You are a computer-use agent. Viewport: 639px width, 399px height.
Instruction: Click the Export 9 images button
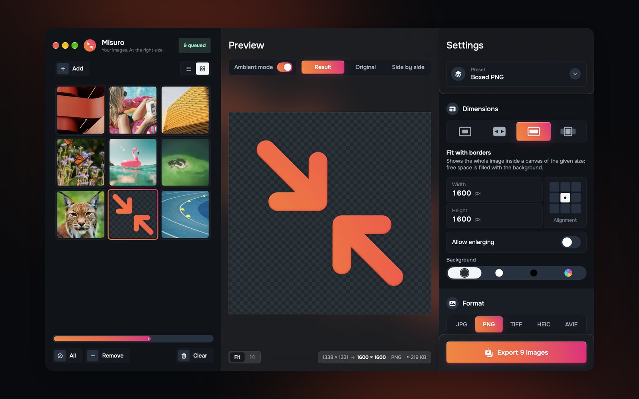(x=516, y=352)
